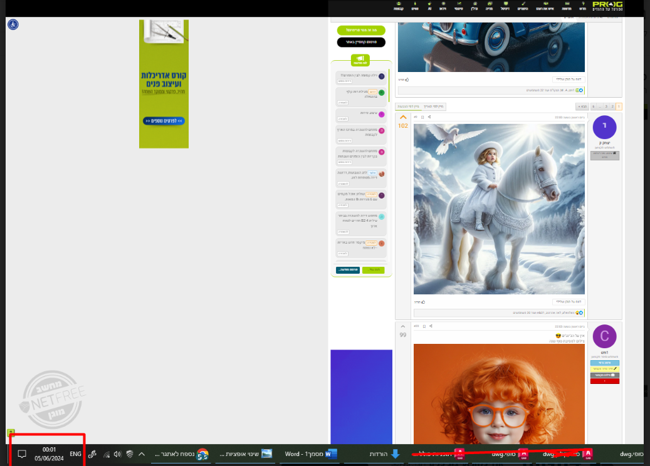Show hidden tray icons chevron
Image resolution: width=650 pixels, height=466 pixels.
142,454
